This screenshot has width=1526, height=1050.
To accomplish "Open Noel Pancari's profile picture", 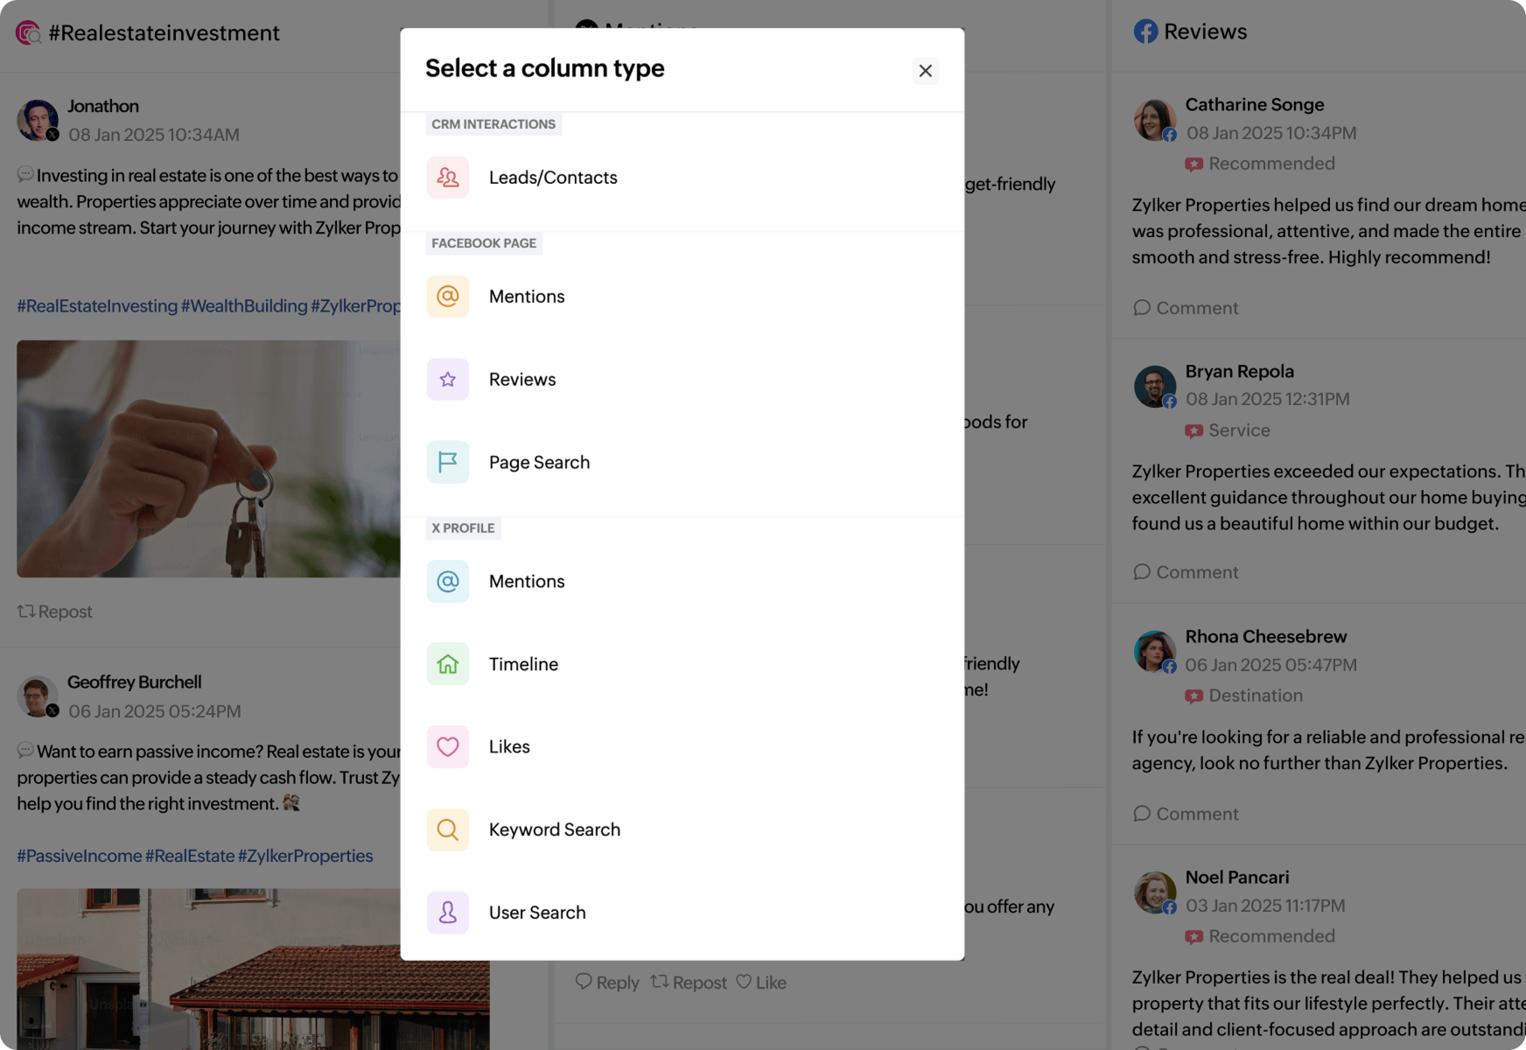I will [1155, 892].
